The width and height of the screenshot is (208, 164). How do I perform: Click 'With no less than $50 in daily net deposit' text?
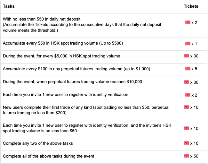pyautogui.click(x=42, y=19)
